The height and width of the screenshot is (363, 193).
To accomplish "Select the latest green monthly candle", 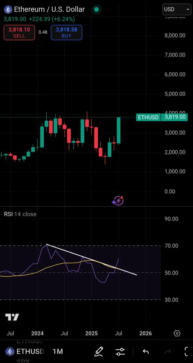I will click(x=119, y=130).
